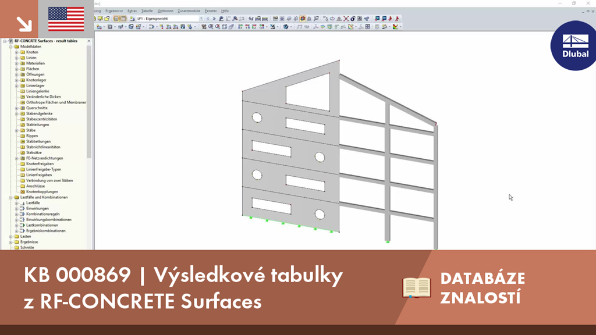
Task: Click the Knotenkopplungen folder icon
Action: (23, 192)
